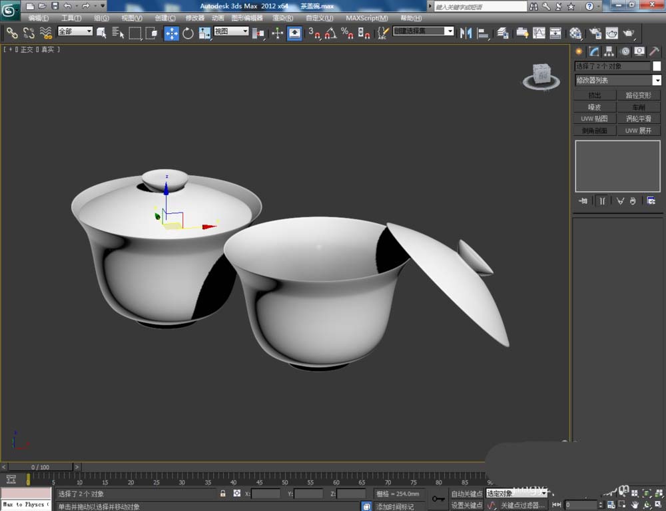Viewport: 666px width, 511px height.
Task: Expand the help question mark dropdown arrow
Action: click(597, 7)
